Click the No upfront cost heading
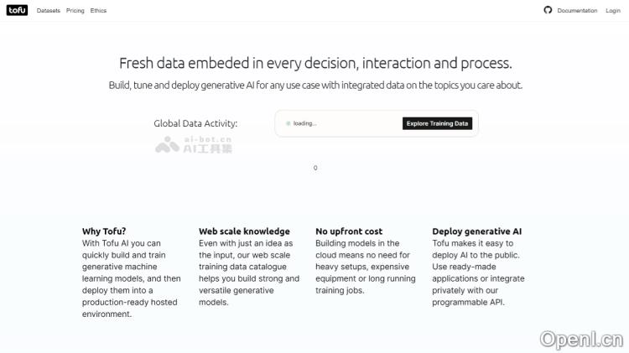 [349, 231]
